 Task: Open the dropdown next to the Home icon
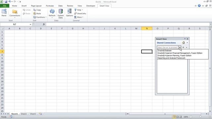click(x=187, y=43)
